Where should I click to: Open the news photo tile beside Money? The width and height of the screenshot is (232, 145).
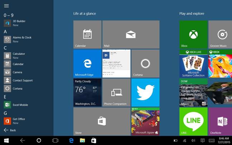220,92
